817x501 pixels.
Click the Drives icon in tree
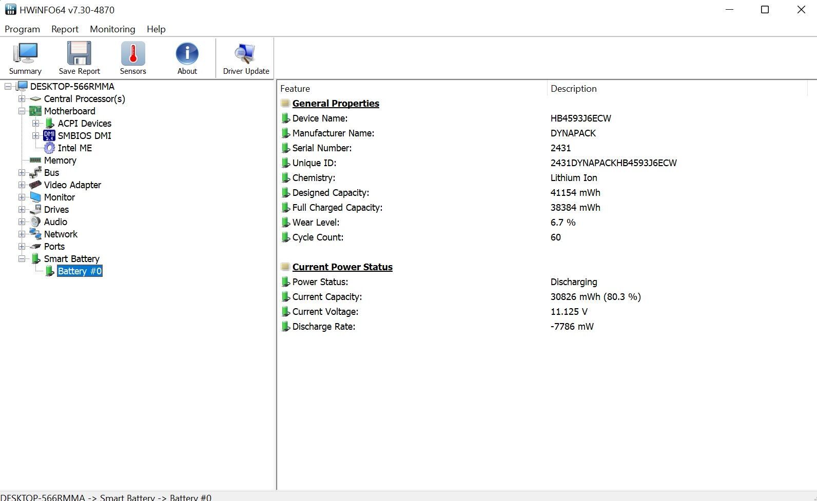[35, 209]
